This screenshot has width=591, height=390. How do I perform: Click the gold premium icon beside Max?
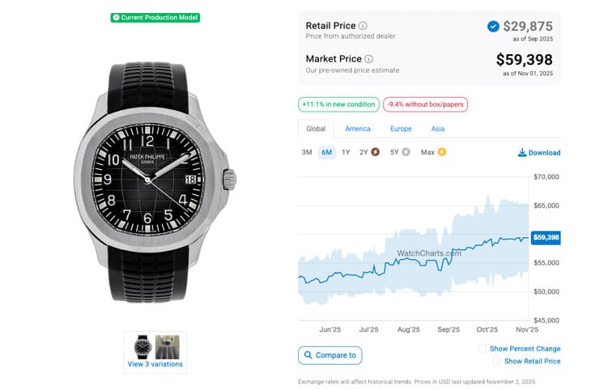442,152
